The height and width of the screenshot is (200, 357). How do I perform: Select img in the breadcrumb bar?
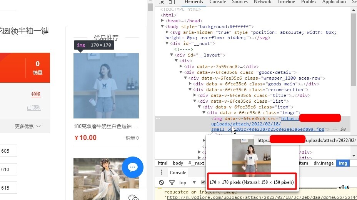343,163
